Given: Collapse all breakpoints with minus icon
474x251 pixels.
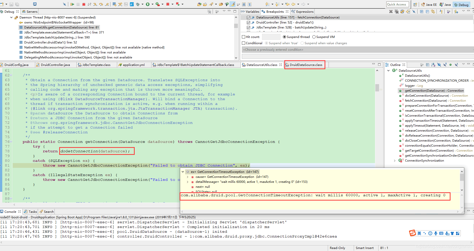Looking at the screenshot, I should (427, 11).
